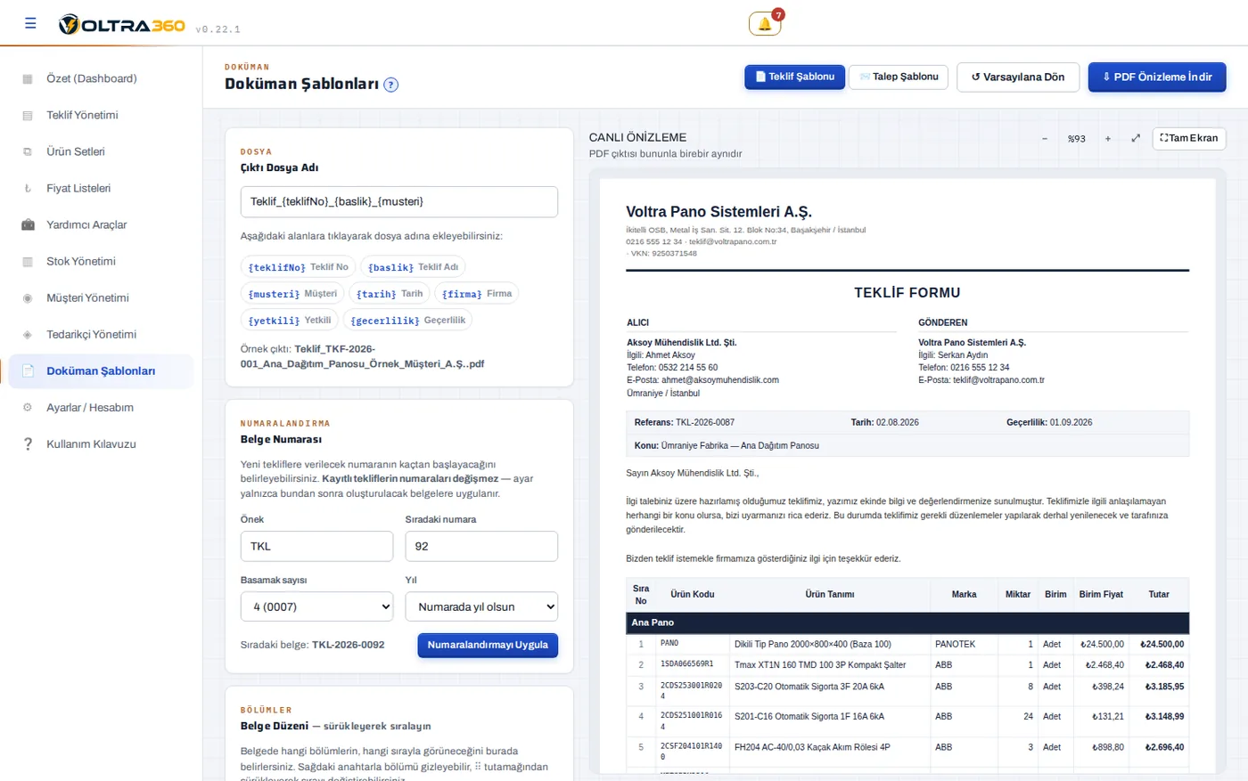Insert the {teklifNo} Teklif No chip

(x=298, y=267)
